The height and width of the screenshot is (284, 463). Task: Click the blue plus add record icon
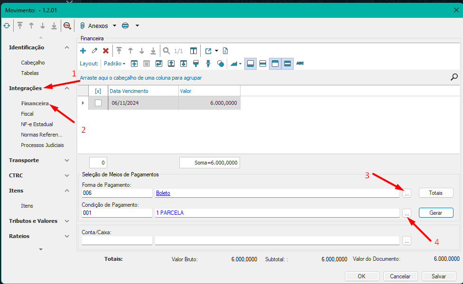point(83,51)
